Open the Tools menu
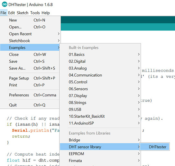The width and height of the screenshot is (175, 166). coord(35,13)
